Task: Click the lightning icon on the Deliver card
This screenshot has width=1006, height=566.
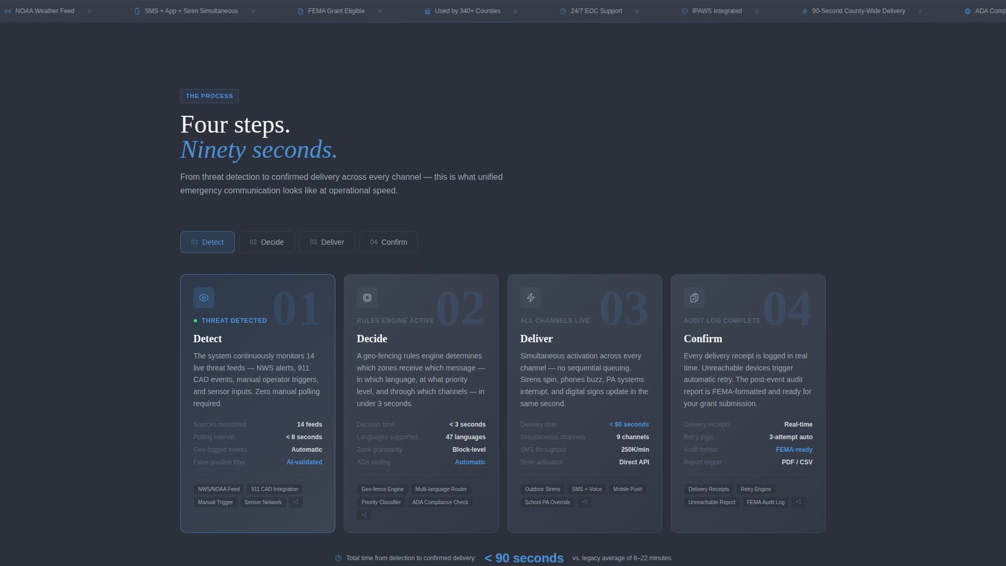Action: (x=531, y=298)
